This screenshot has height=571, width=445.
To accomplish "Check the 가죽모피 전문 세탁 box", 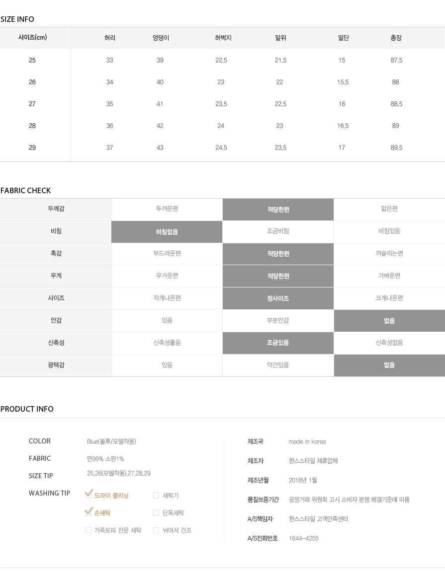I will pos(89,530).
